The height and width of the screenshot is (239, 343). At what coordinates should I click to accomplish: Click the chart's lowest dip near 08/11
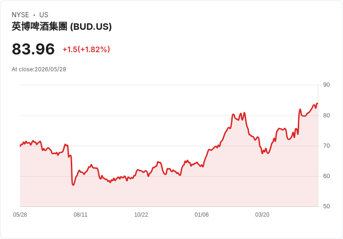click(73, 185)
